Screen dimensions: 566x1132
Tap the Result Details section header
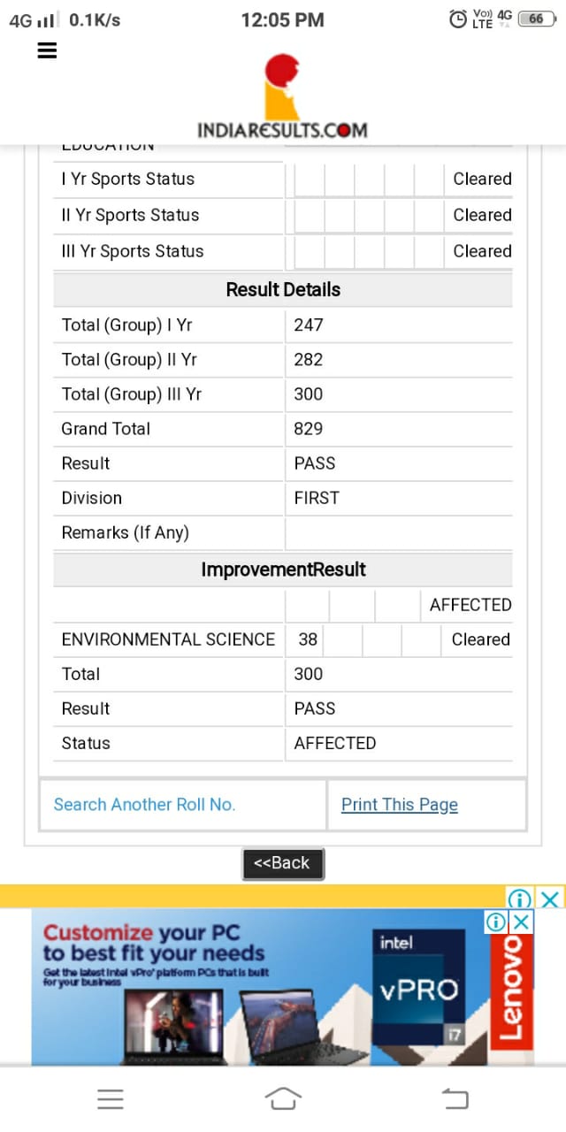pos(283,289)
